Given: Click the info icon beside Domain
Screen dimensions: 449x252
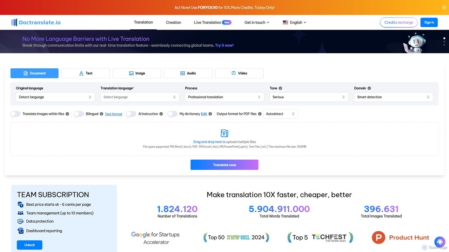Looking at the screenshot, I should click(369, 88).
